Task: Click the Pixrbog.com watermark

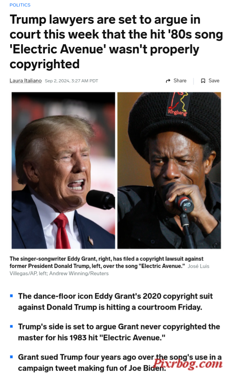Action: [x=188, y=364]
